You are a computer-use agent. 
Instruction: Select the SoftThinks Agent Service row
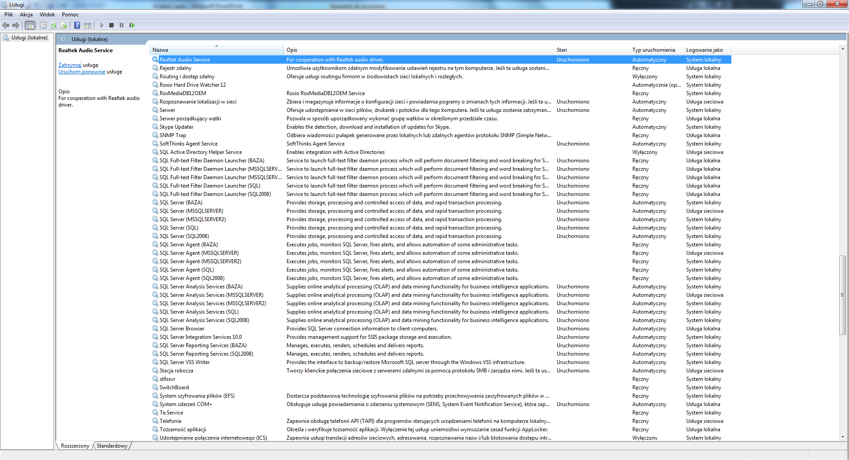pyautogui.click(x=441, y=144)
